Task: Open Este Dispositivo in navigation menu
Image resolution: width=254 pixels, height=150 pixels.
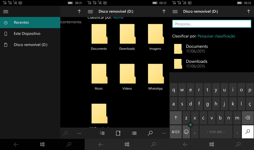Action: coord(30,34)
